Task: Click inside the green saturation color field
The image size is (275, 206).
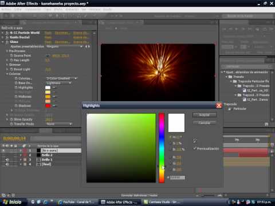Action: pos(121,148)
